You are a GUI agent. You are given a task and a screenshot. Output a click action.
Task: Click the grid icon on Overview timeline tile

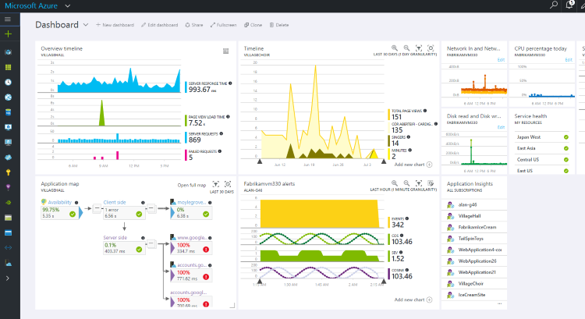point(225,51)
